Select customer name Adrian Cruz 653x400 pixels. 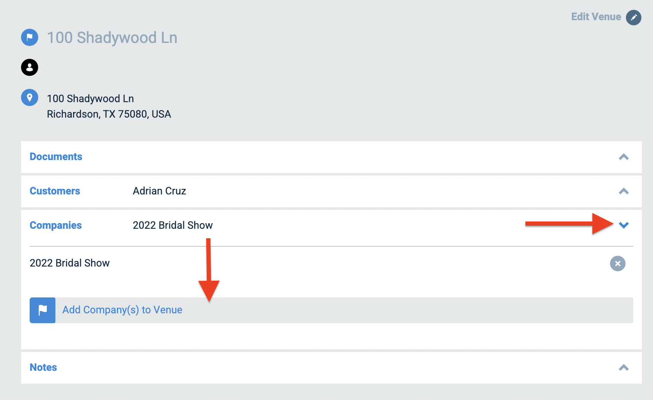(159, 191)
